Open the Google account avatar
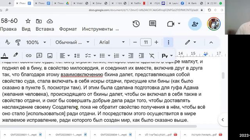 pos(214,24)
